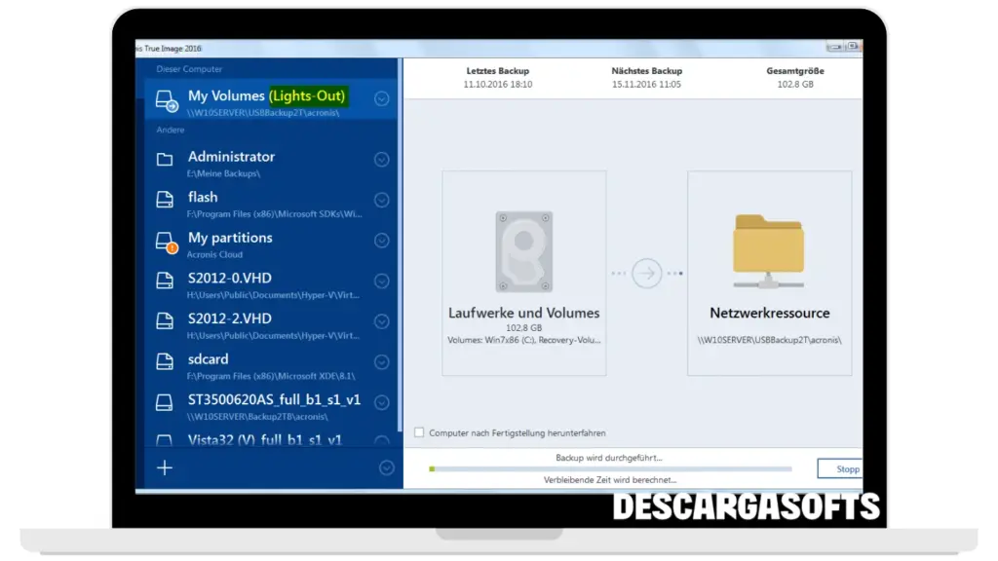The image size is (998, 561).
Task: Click the arrow icon between source and destination
Action: 646,274
